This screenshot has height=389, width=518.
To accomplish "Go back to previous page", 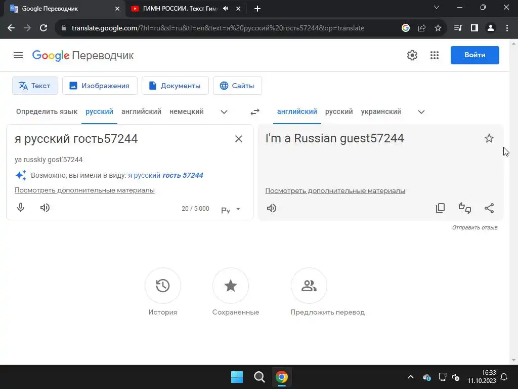I will 11,28.
